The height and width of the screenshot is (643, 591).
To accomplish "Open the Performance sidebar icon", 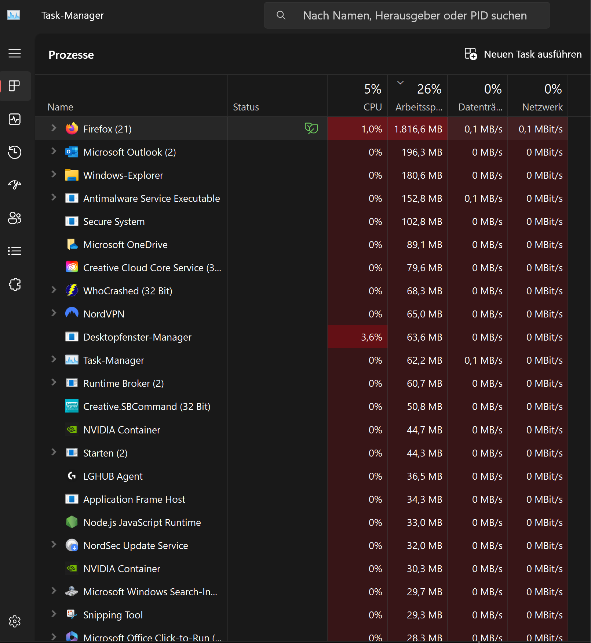I will 15,119.
